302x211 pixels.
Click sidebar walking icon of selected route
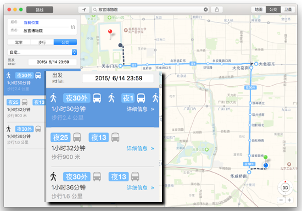click(9, 75)
